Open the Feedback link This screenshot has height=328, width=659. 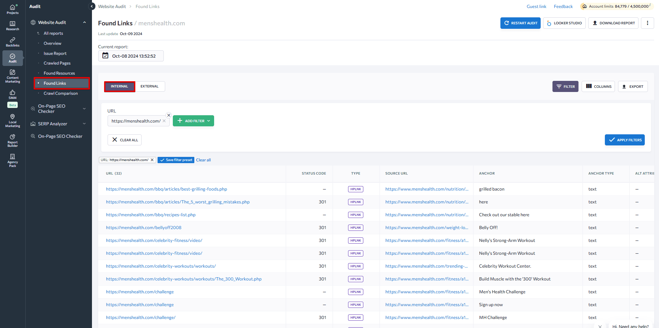point(563,7)
